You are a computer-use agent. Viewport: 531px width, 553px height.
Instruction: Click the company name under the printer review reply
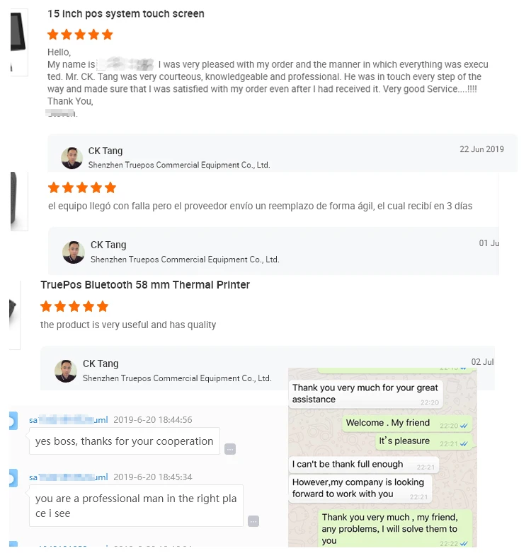pos(176,378)
